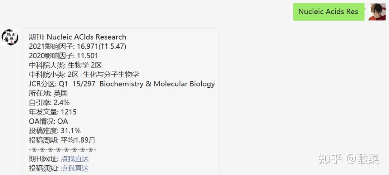Click the 年发文量: 1215 text
389x175 pixels.
pyautogui.click(x=53, y=112)
